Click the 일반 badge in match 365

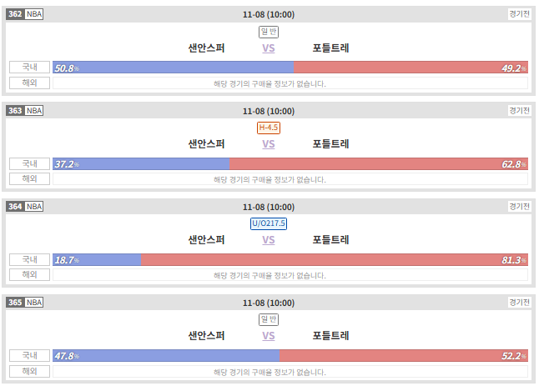[269, 319]
